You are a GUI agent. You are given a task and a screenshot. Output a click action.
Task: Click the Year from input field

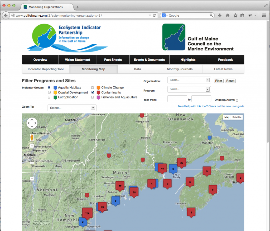coord(177,99)
